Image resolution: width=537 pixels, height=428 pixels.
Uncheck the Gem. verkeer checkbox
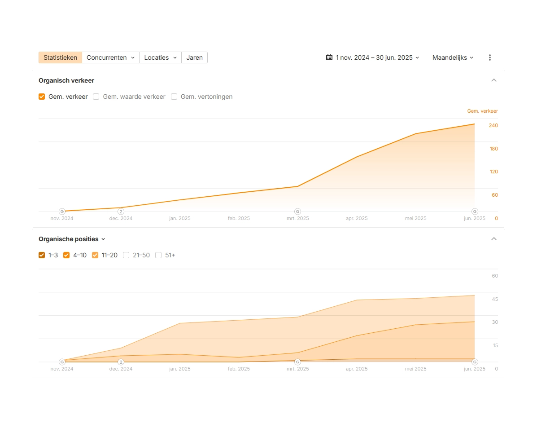42,97
